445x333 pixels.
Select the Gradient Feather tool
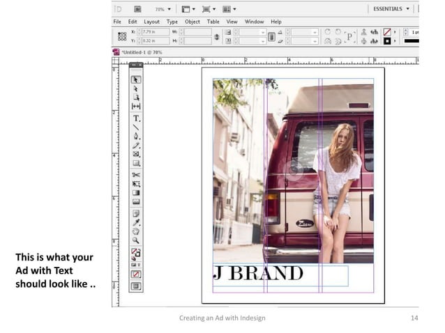click(x=136, y=202)
